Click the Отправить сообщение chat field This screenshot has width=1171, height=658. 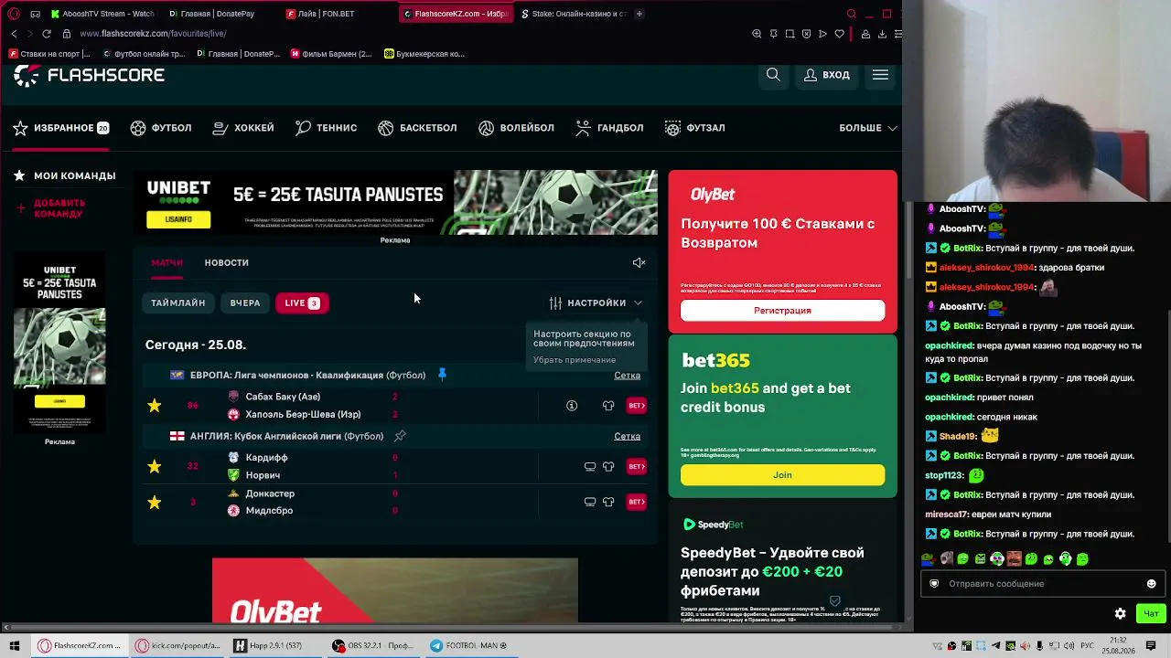click(x=1042, y=584)
